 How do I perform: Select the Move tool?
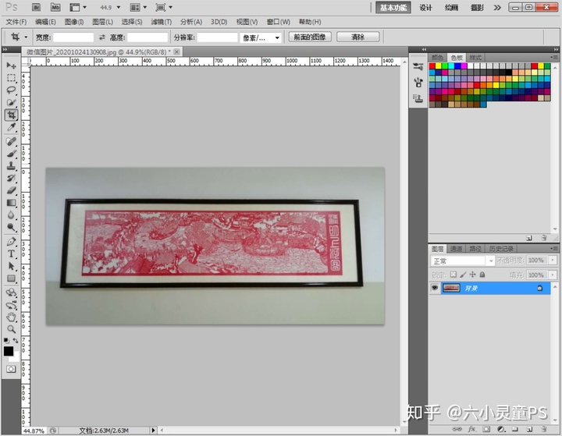click(11, 66)
